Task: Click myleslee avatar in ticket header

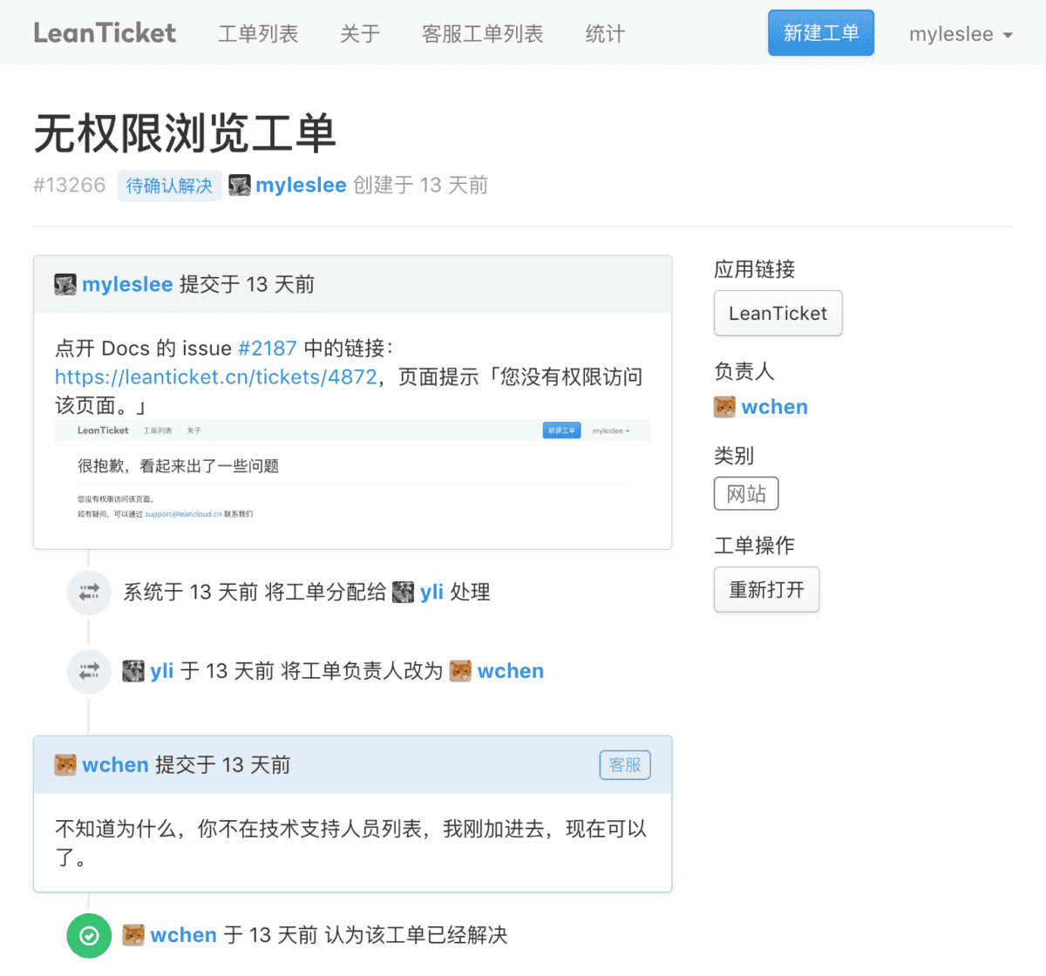Action: [x=240, y=185]
